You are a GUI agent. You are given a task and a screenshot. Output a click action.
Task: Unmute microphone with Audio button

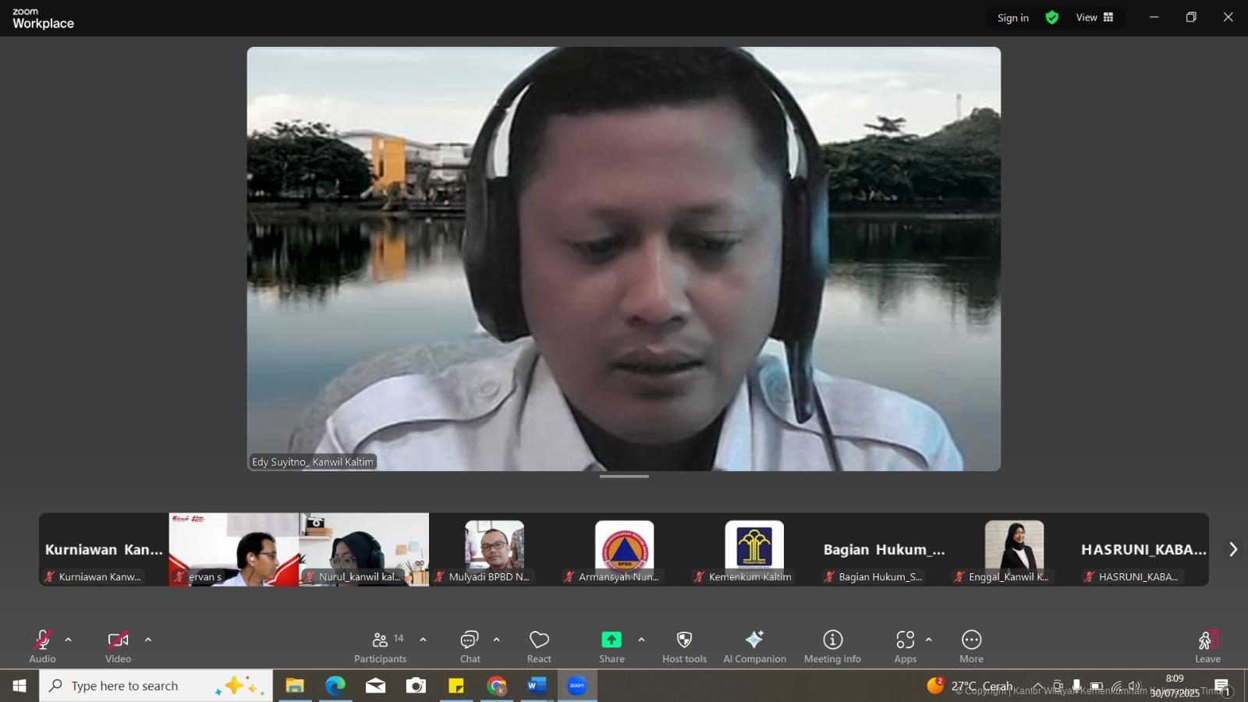42,647
